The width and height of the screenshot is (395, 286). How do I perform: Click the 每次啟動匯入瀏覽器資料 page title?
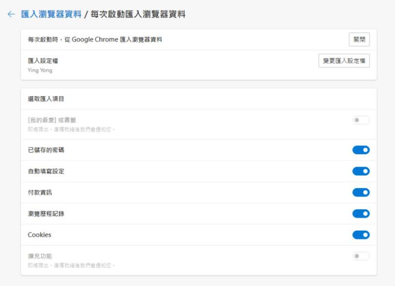(x=138, y=14)
